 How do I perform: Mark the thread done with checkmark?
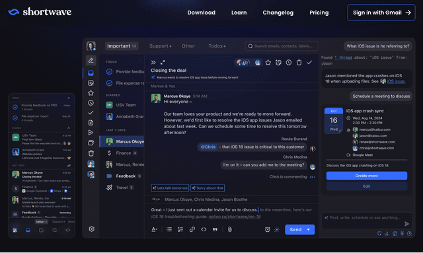[x=309, y=63]
